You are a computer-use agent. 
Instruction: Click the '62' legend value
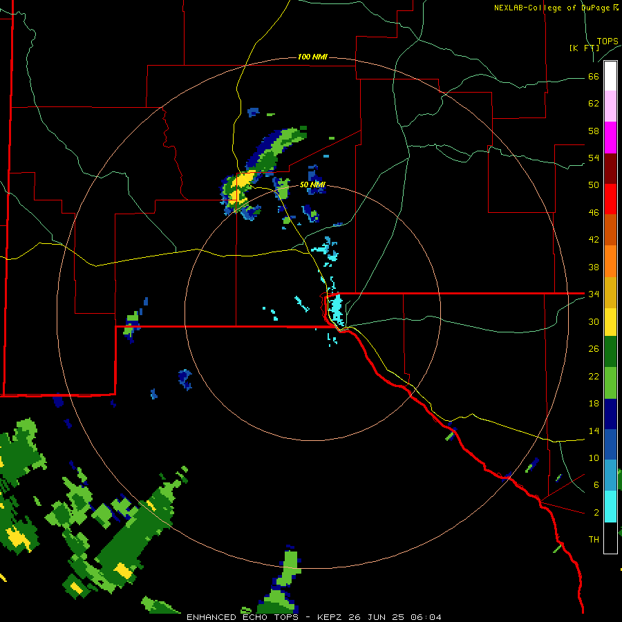pos(594,103)
